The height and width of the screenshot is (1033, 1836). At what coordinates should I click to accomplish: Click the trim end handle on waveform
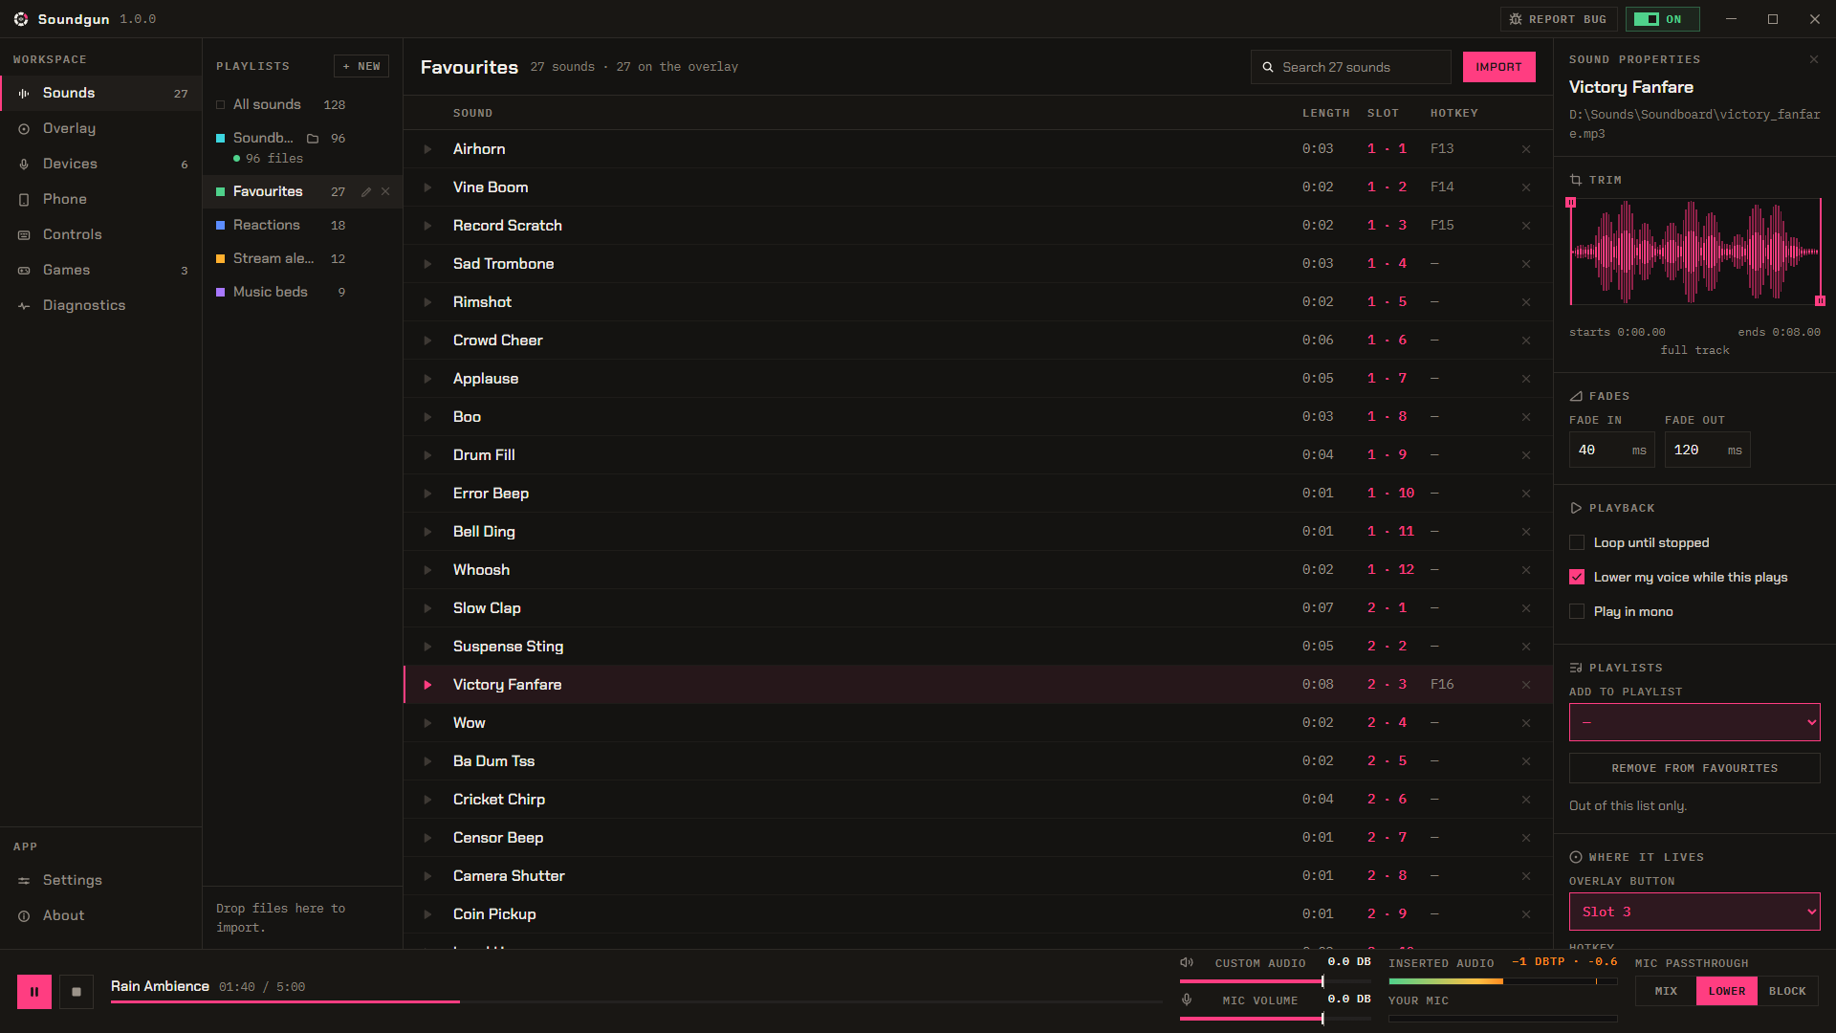click(1820, 301)
